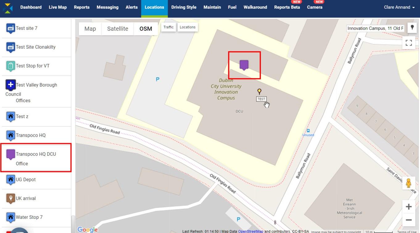Select Transpoco HQ location

click(36, 135)
